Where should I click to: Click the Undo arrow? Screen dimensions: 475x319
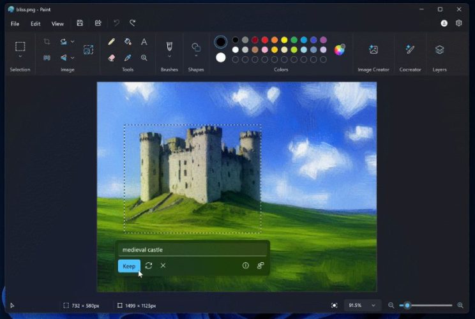tap(116, 23)
